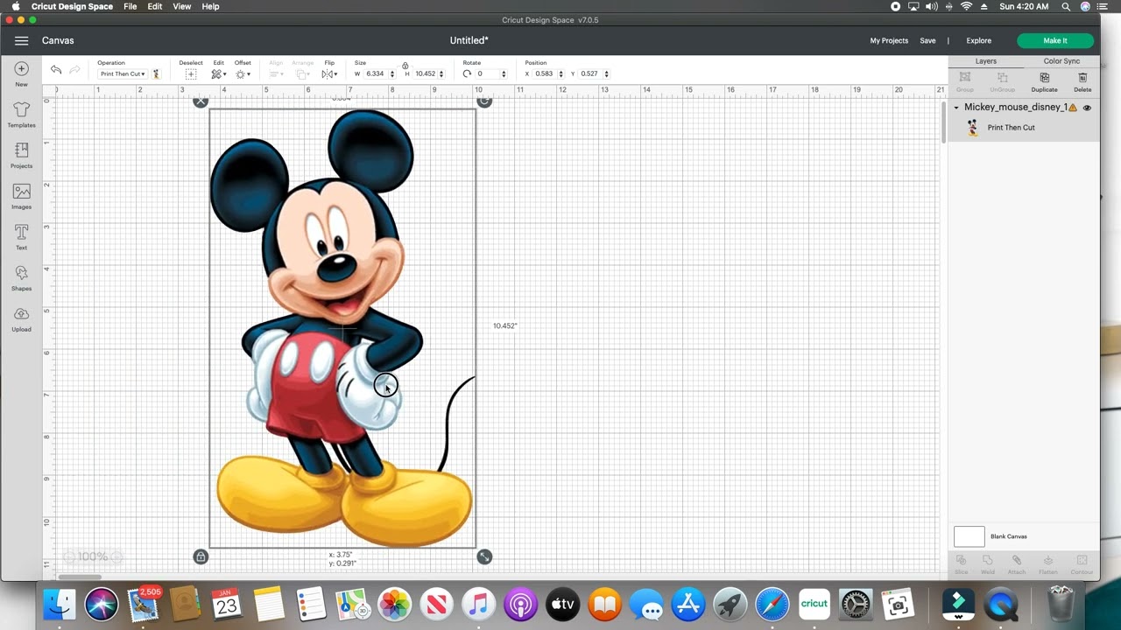Open the Edit menu in menu bar
Viewport: 1121px width, 630px height.
pos(155,6)
